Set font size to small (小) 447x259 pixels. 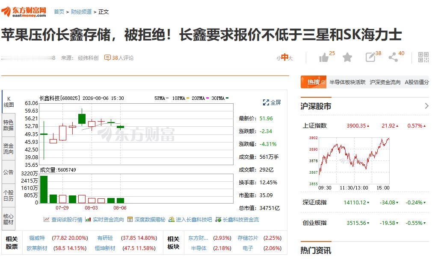278,58
